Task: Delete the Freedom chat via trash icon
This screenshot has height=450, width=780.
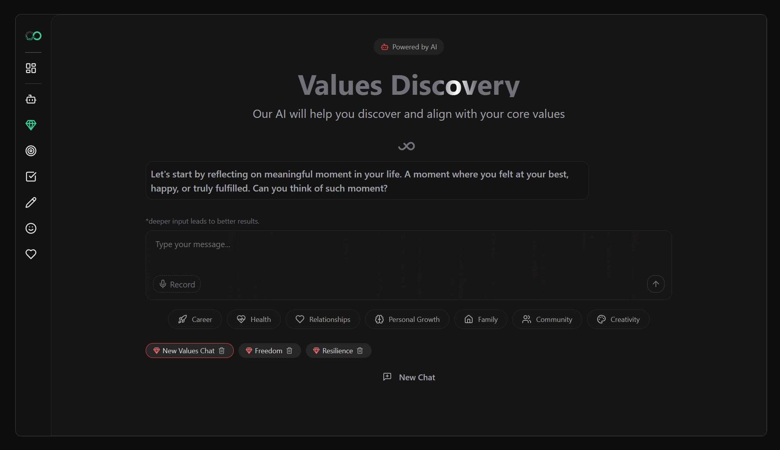Action: pos(290,351)
